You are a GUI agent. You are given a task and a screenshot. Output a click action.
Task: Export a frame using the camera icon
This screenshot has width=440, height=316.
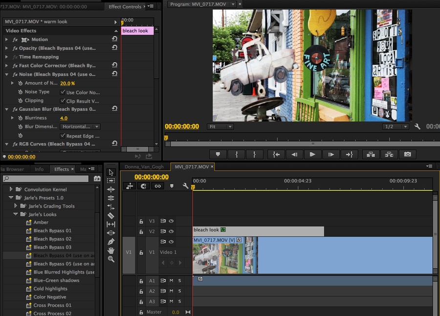click(x=408, y=154)
